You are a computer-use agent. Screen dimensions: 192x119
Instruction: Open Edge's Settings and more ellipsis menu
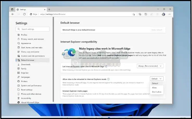click(169, 14)
